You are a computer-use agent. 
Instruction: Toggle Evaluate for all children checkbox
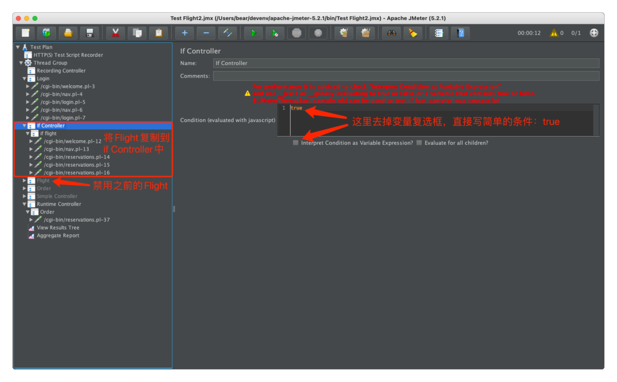[419, 143]
